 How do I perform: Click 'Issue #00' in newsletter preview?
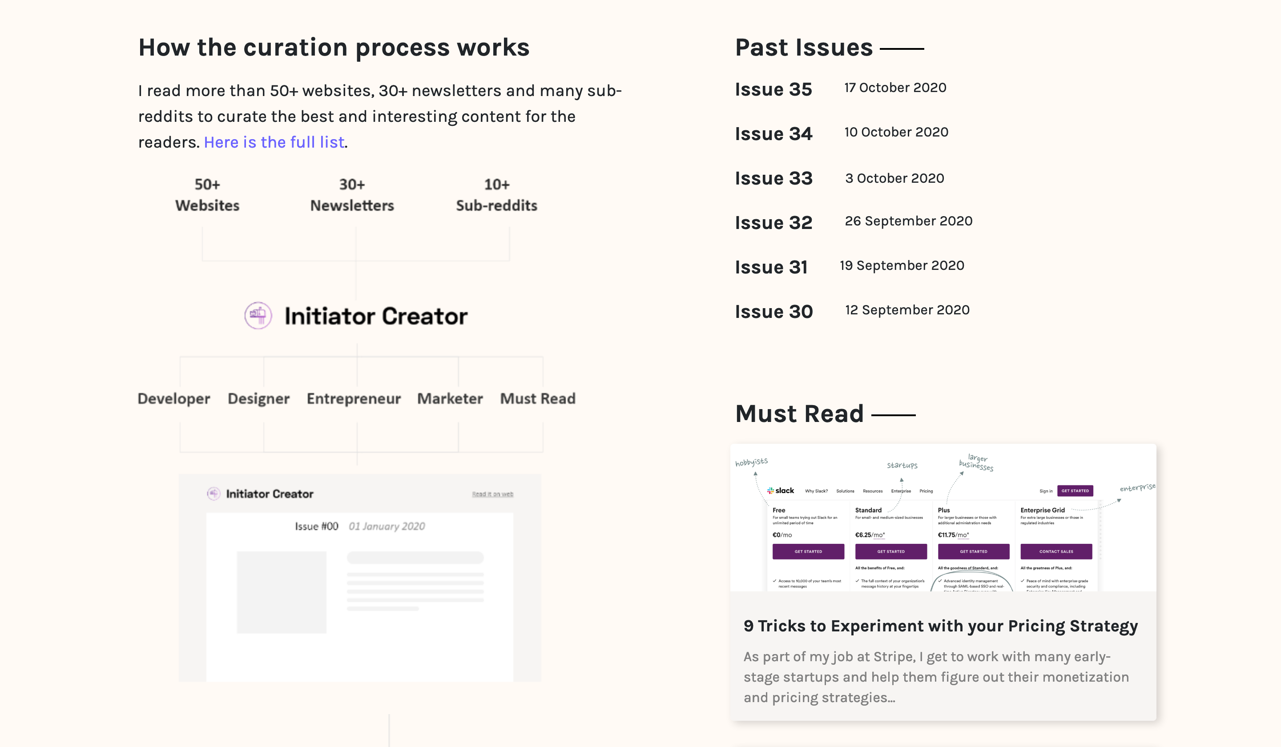click(x=317, y=526)
